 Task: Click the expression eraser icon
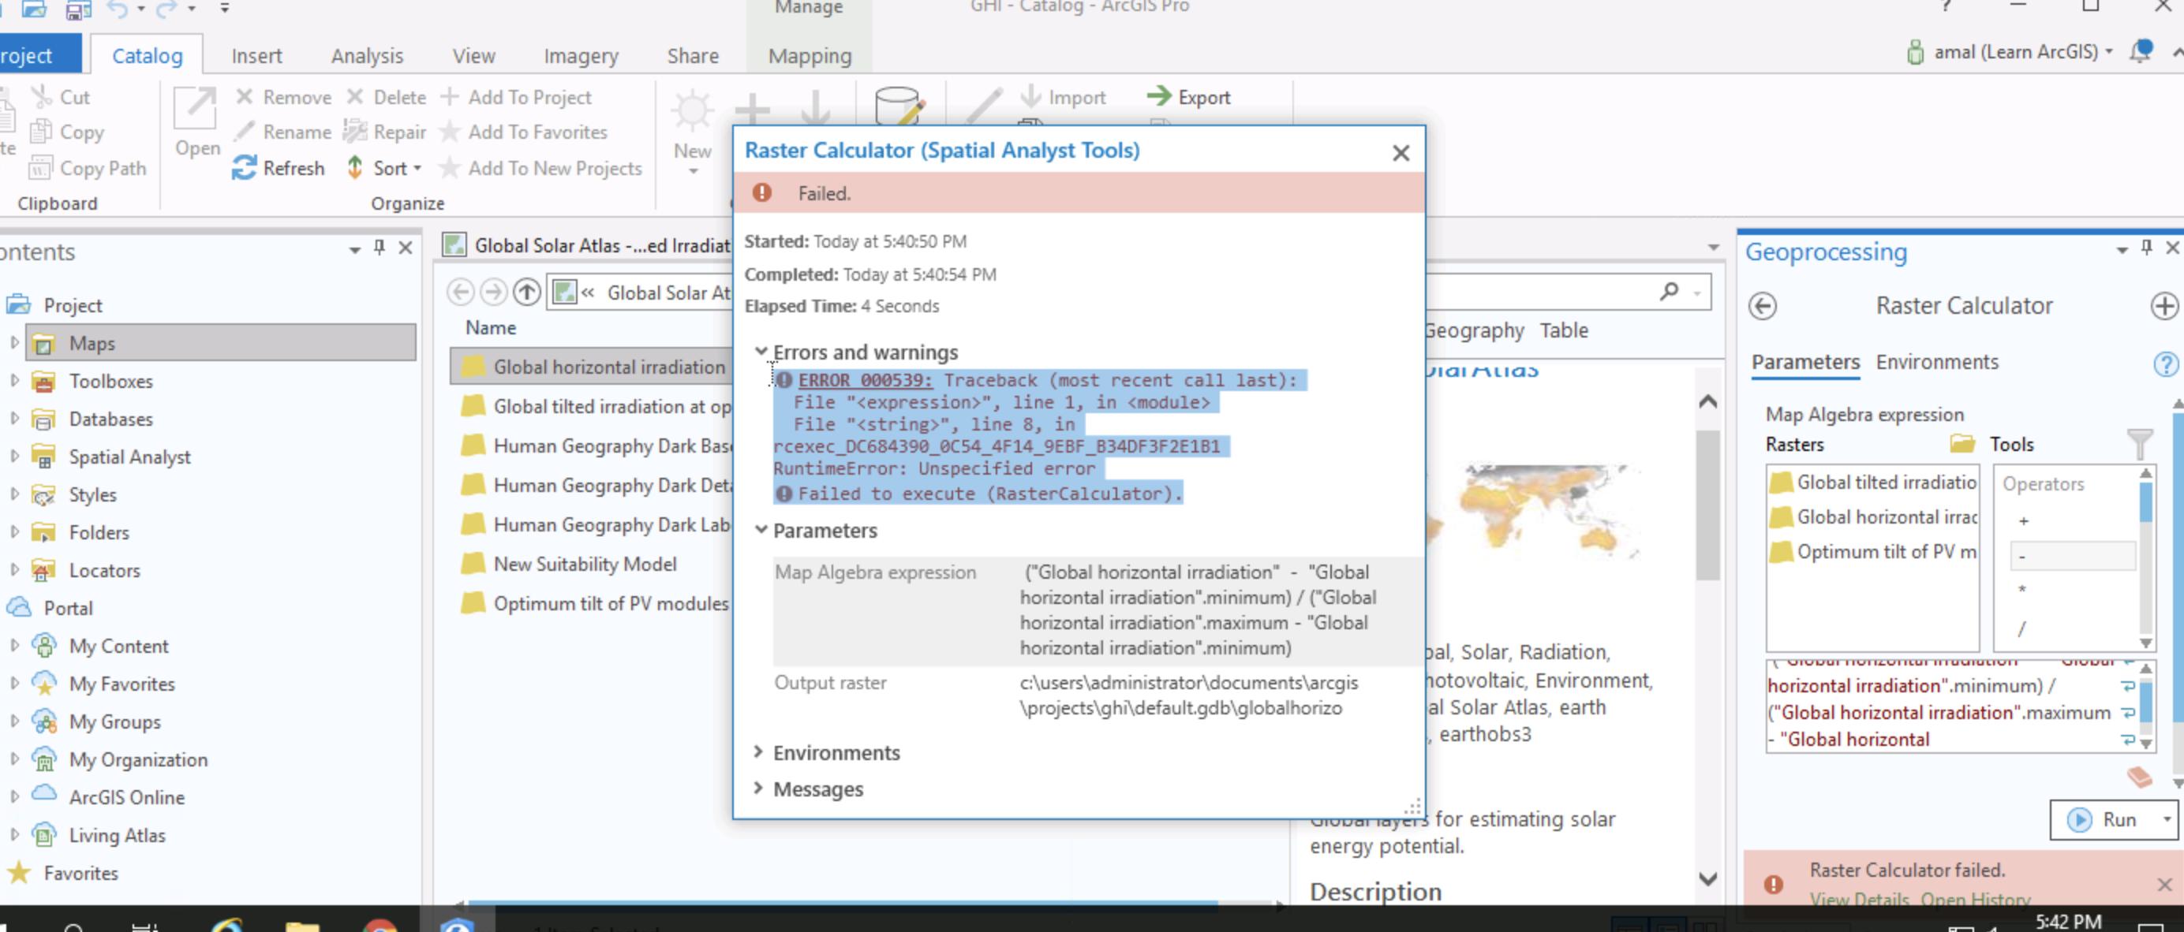(2139, 775)
